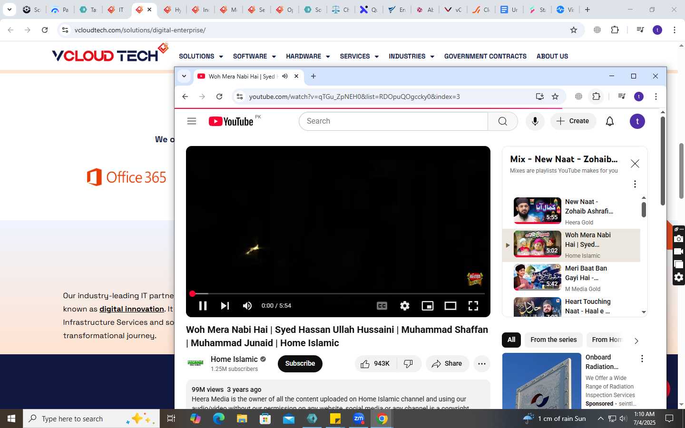Expand INDUSTRIES menu on vCloud Tech
Image resolution: width=685 pixels, height=428 pixels.
pyautogui.click(x=411, y=56)
